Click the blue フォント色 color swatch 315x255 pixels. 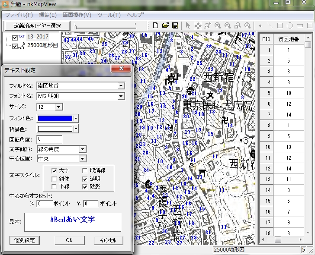coord(55,118)
